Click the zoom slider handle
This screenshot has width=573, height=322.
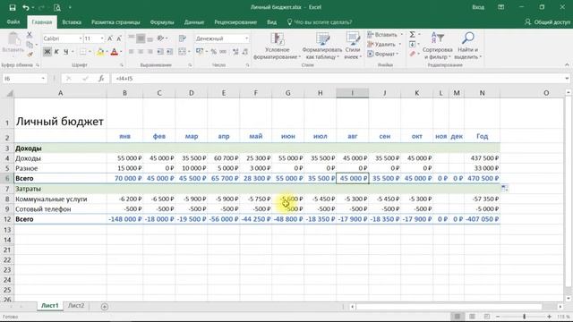(524, 317)
